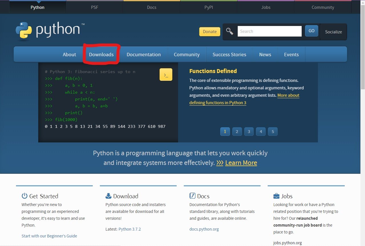Viewport: 365px width, 246px height.
Task: Click the Learn More link
Action: (241, 163)
